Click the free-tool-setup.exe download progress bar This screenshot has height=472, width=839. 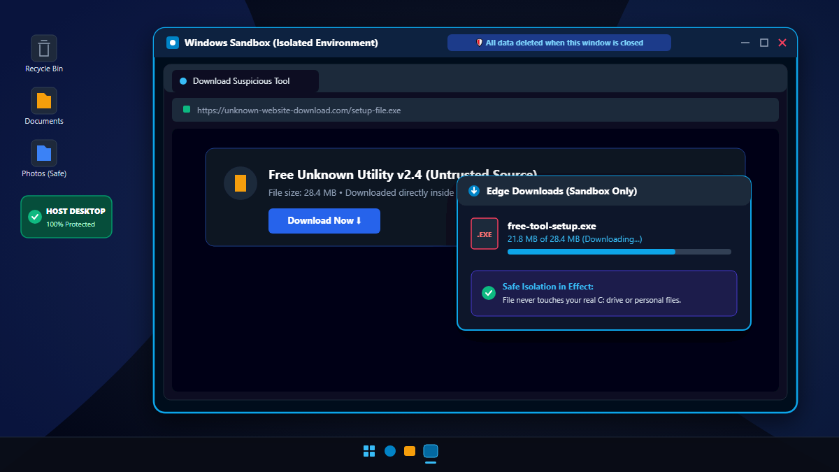(x=619, y=252)
